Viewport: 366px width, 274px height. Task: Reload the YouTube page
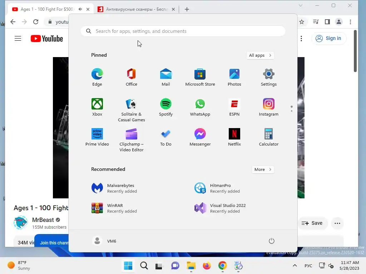pyautogui.click(x=36, y=22)
